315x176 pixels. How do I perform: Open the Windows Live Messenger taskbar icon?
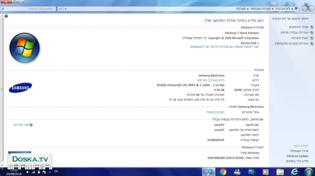click(x=237, y=172)
